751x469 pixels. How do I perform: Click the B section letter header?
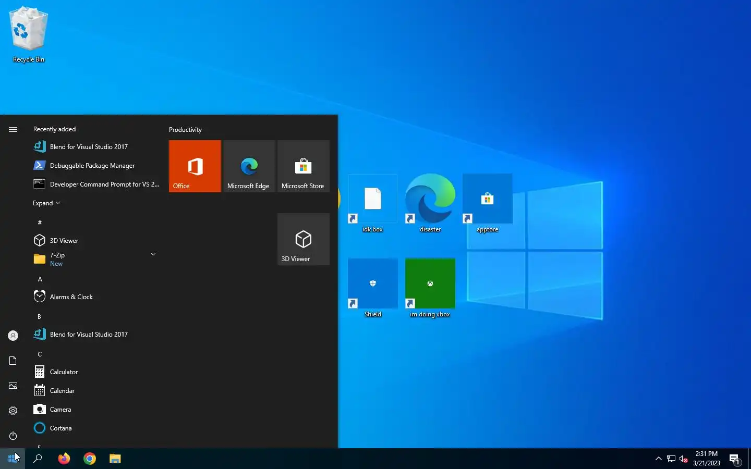coord(39,317)
